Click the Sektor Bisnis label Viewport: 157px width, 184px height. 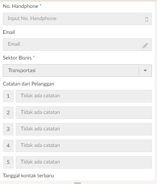[17, 58]
